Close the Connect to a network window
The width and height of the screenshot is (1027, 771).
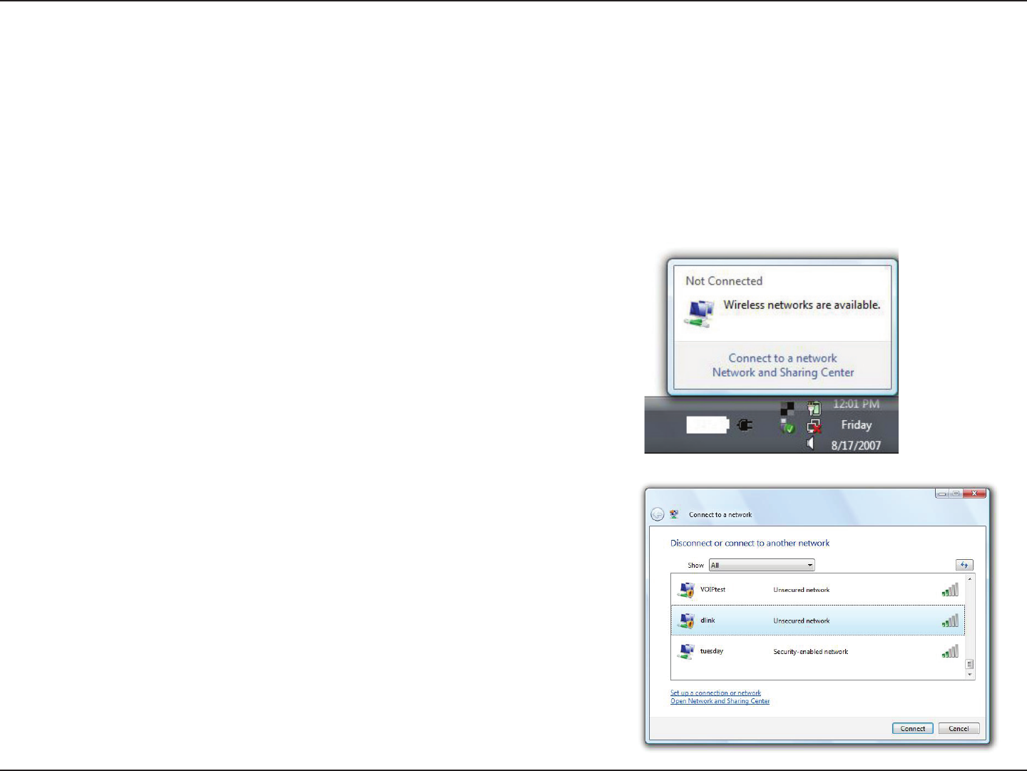pos(974,494)
